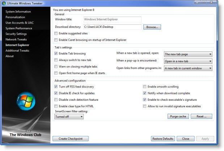Screen dimensions: 224x151
Task: Toggle Caret browsing on startup checkbox
Action: pyautogui.click(x=56, y=40)
